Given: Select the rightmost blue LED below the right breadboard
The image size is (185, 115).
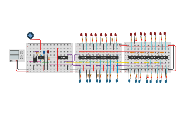Looking at the screenshot, I should 166,81.
